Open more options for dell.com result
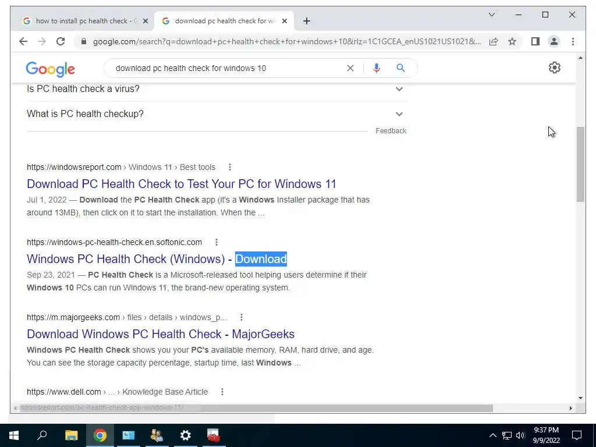This screenshot has height=447, width=596. tap(222, 392)
